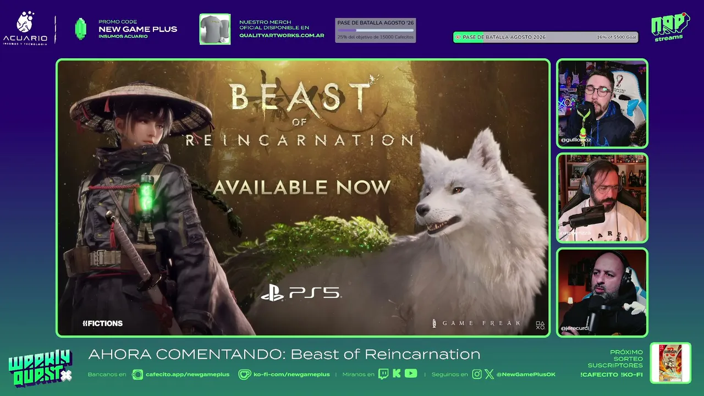This screenshot has width=704, height=396.
Task: Click the PRÓXIMO SORTEO SUSCRIPTORES text
Action: tap(615, 359)
